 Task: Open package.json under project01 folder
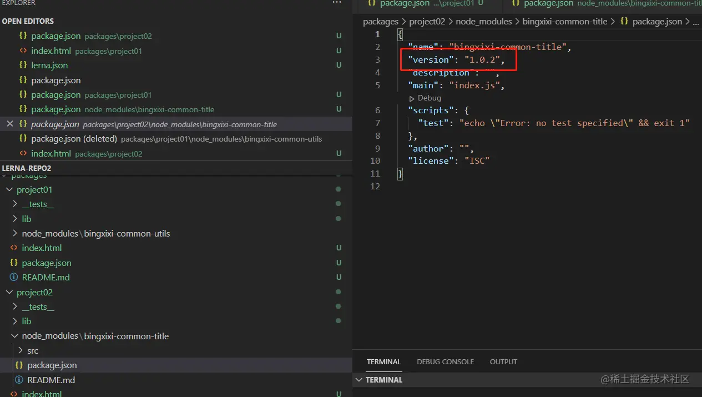[47, 263]
